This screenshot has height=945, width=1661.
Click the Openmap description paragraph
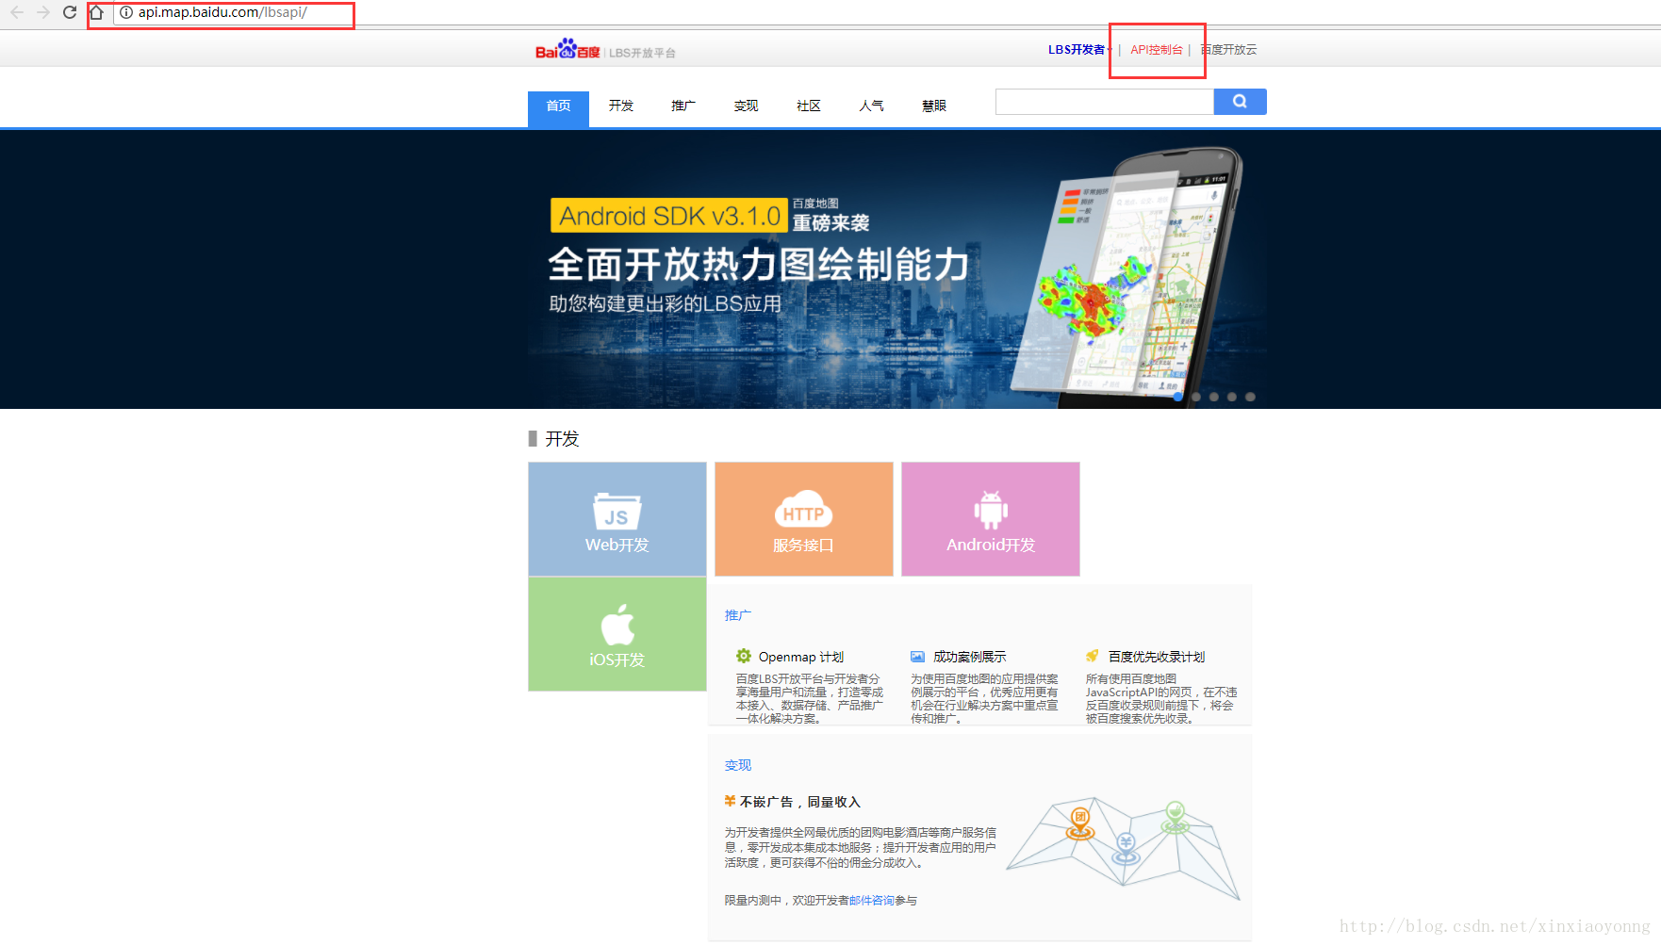point(810,698)
